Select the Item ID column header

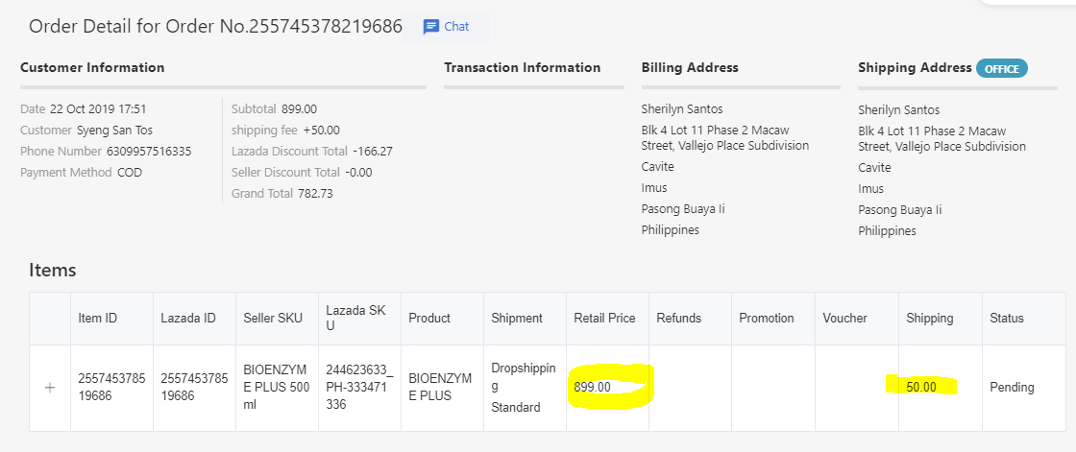coord(97,318)
